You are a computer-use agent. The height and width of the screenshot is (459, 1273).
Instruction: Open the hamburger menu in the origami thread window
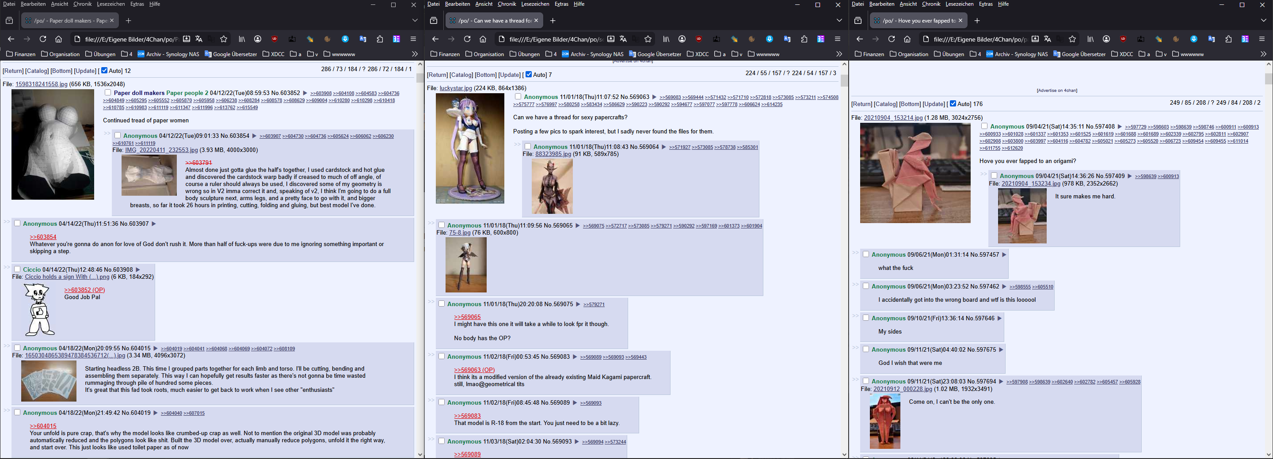pos(1262,39)
